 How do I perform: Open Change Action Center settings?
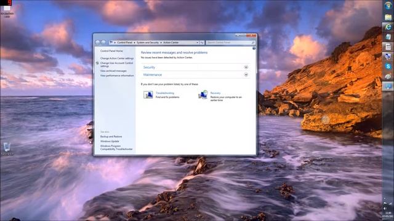117,58
